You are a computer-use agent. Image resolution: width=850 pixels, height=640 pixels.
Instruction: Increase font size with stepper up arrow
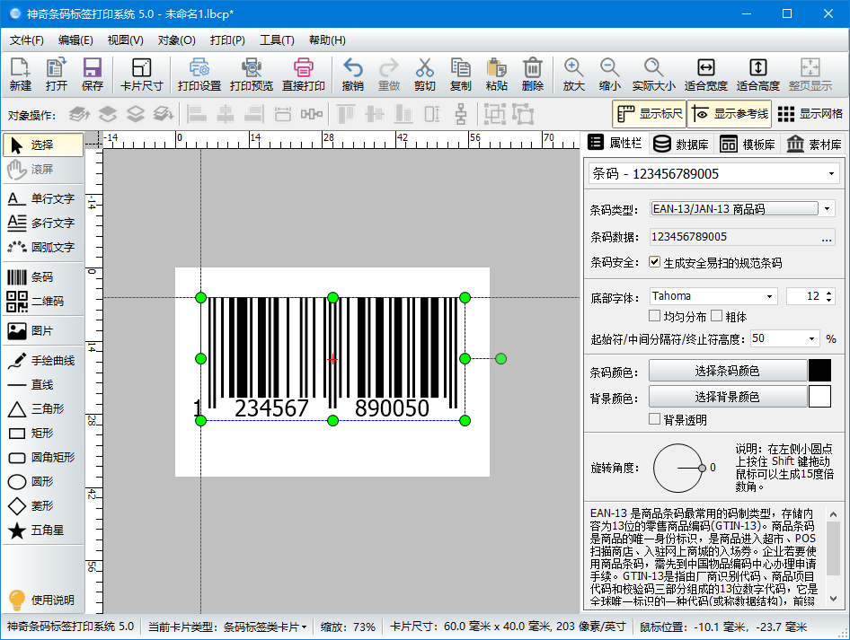pos(828,293)
